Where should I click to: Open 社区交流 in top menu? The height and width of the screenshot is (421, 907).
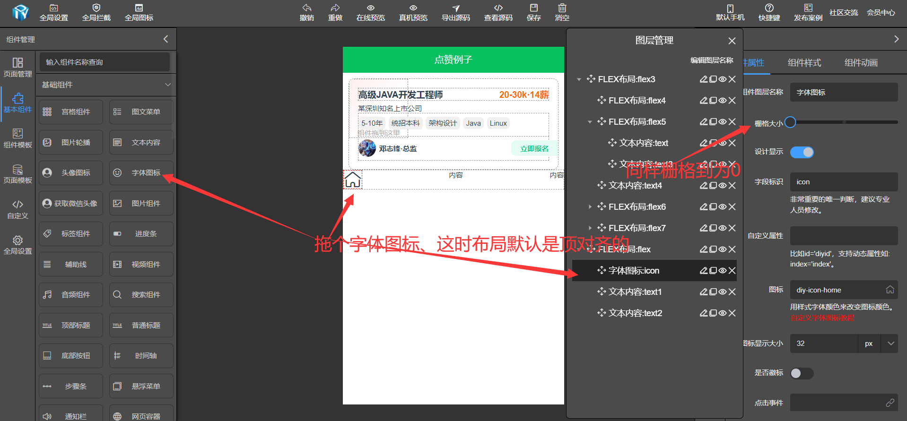pyautogui.click(x=844, y=13)
